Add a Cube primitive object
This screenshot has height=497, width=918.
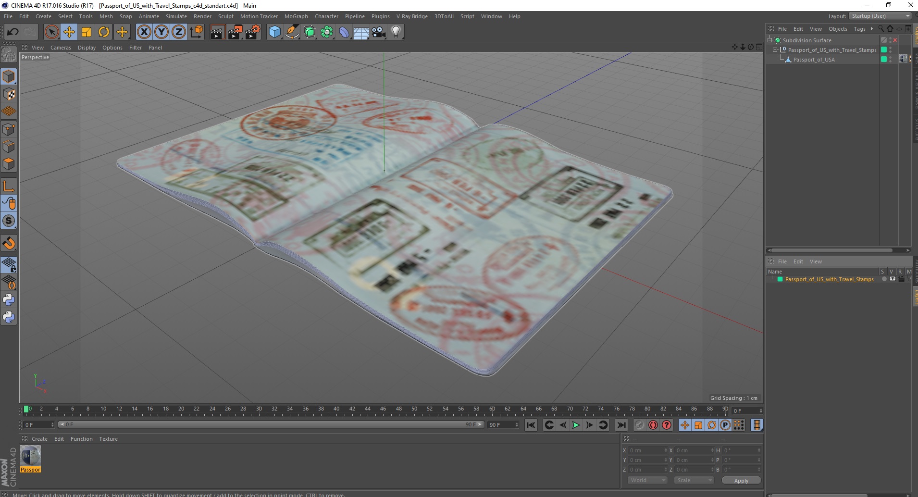click(274, 32)
